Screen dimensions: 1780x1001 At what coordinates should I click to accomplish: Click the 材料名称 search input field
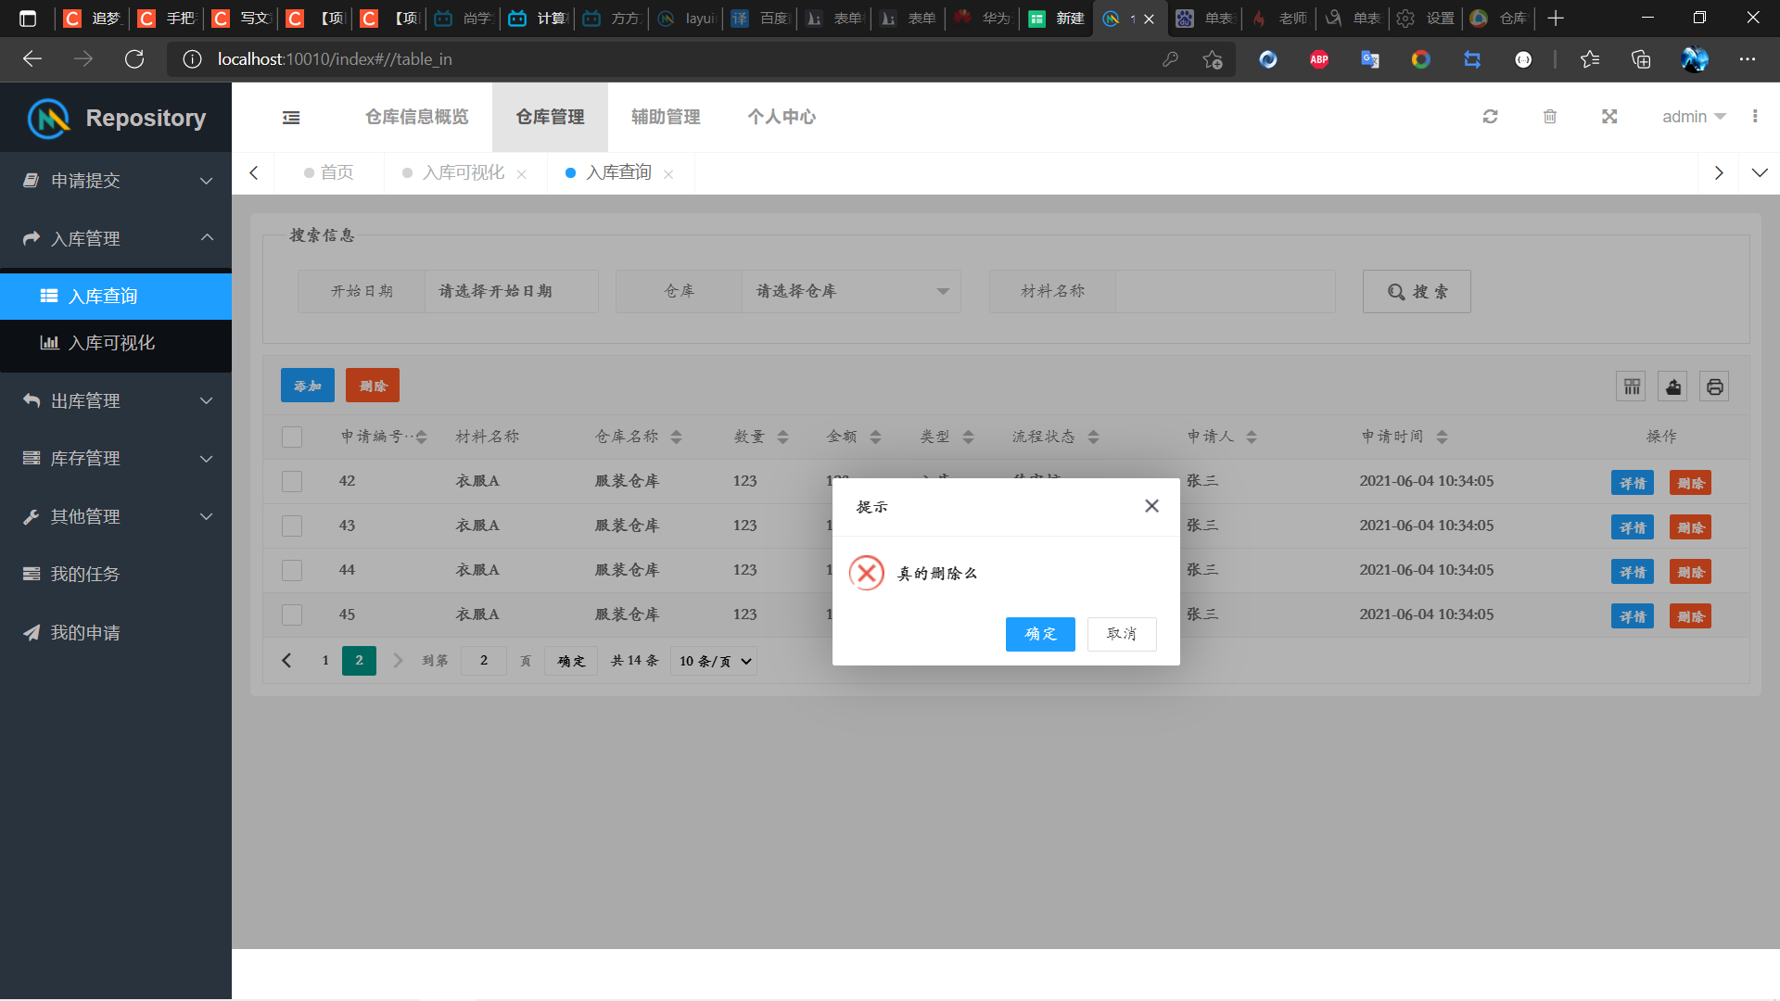(x=1224, y=292)
